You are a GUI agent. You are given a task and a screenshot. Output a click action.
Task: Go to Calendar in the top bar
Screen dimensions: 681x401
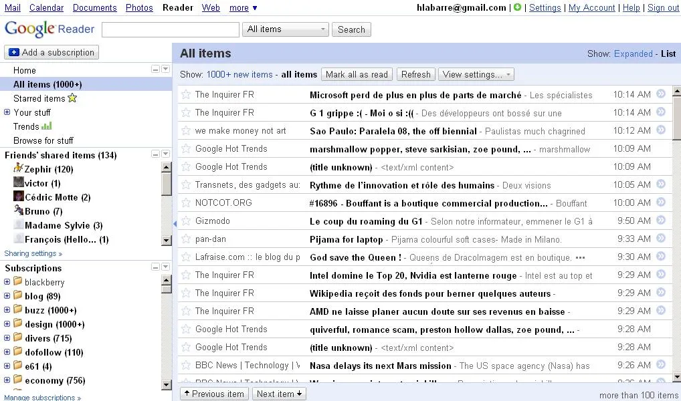point(46,8)
